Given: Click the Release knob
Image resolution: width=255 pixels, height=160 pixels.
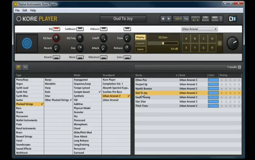Looking at the screenshot, I should (x=127, y=48).
